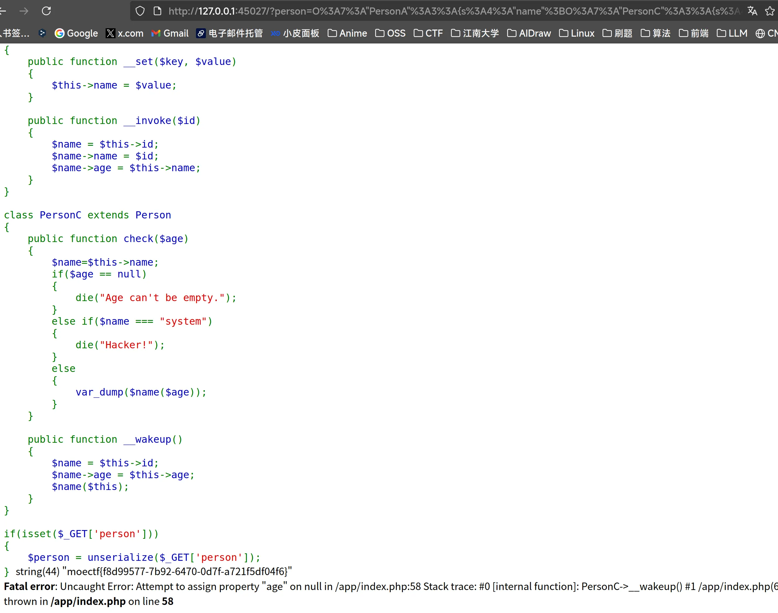Open the Google bookmark

[x=76, y=33]
